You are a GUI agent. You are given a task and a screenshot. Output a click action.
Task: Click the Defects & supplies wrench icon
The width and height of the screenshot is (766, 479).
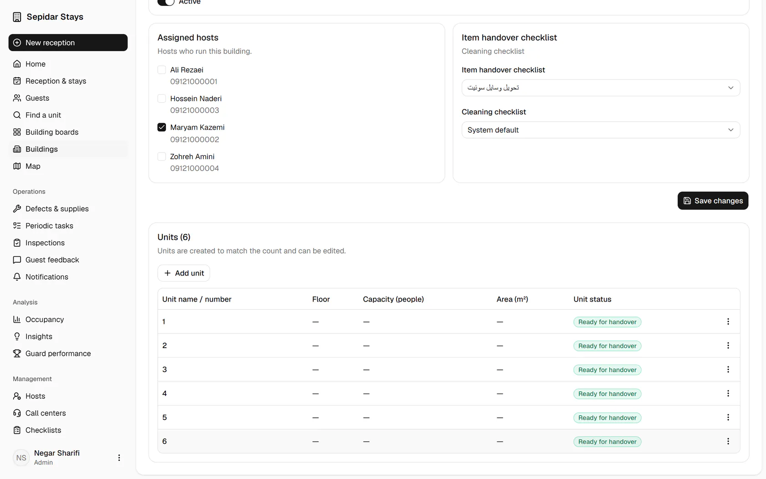(x=17, y=208)
